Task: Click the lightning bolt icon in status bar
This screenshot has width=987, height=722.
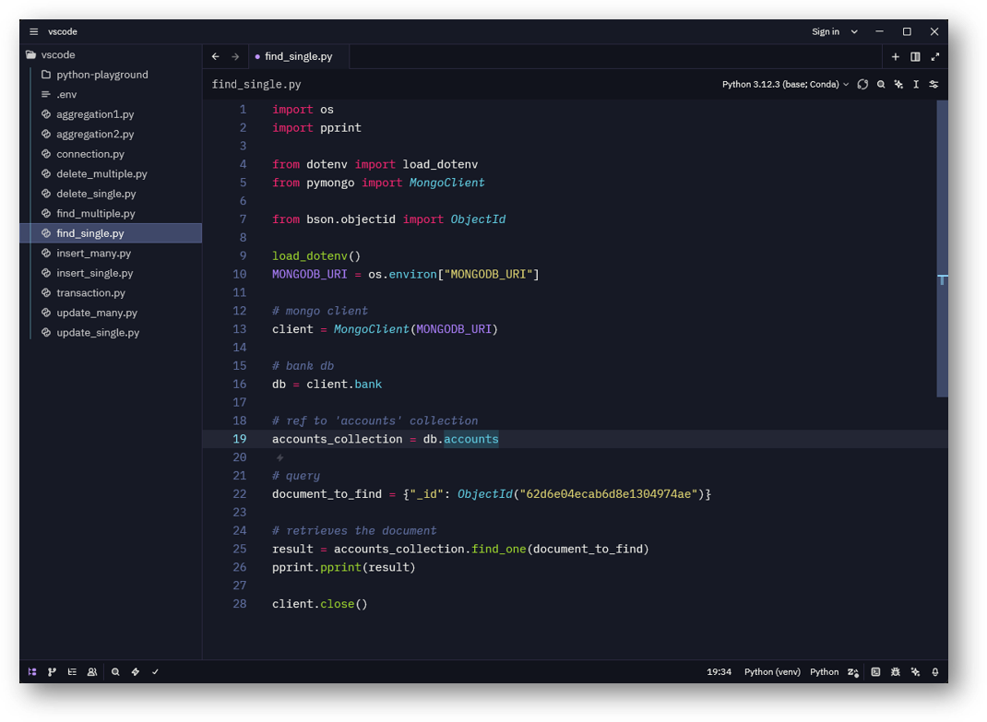Action: (x=136, y=671)
